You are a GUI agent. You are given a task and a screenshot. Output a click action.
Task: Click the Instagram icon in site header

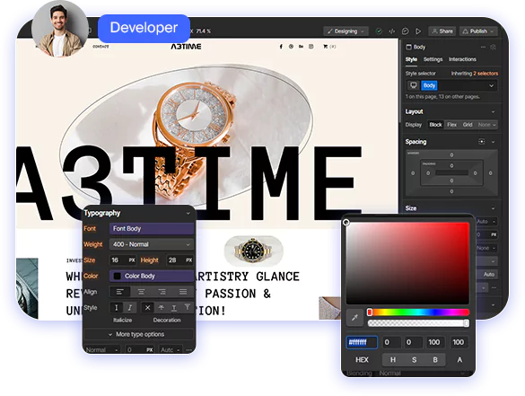point(311,47)
